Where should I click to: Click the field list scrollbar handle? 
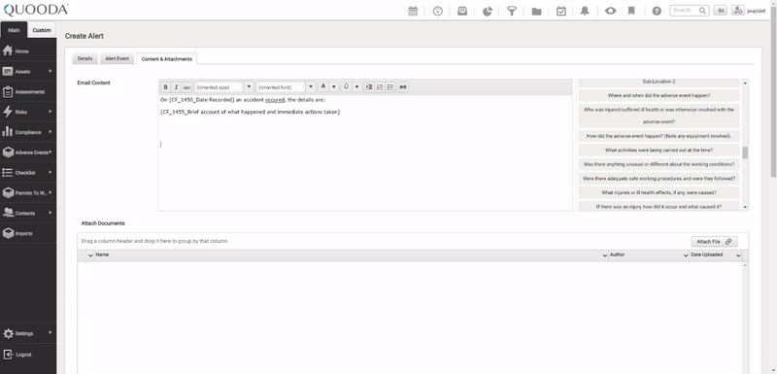pyautogui.click(x=745, y=153)
